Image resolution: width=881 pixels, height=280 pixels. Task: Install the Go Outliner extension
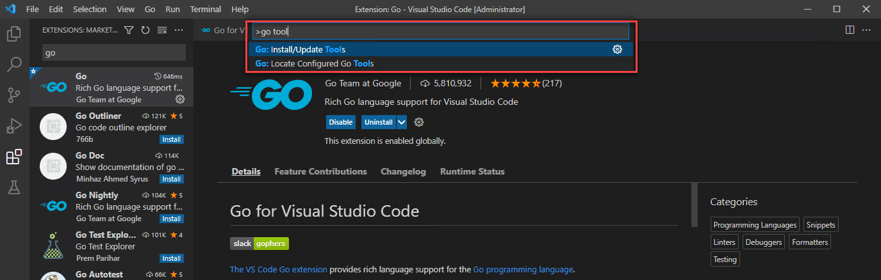pos(171,139)
